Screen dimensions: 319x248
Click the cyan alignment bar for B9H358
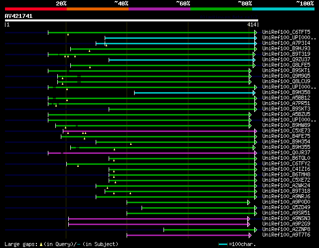194,93
